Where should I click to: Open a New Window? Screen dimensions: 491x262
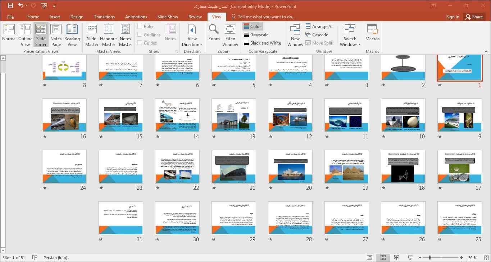[295, 35]
